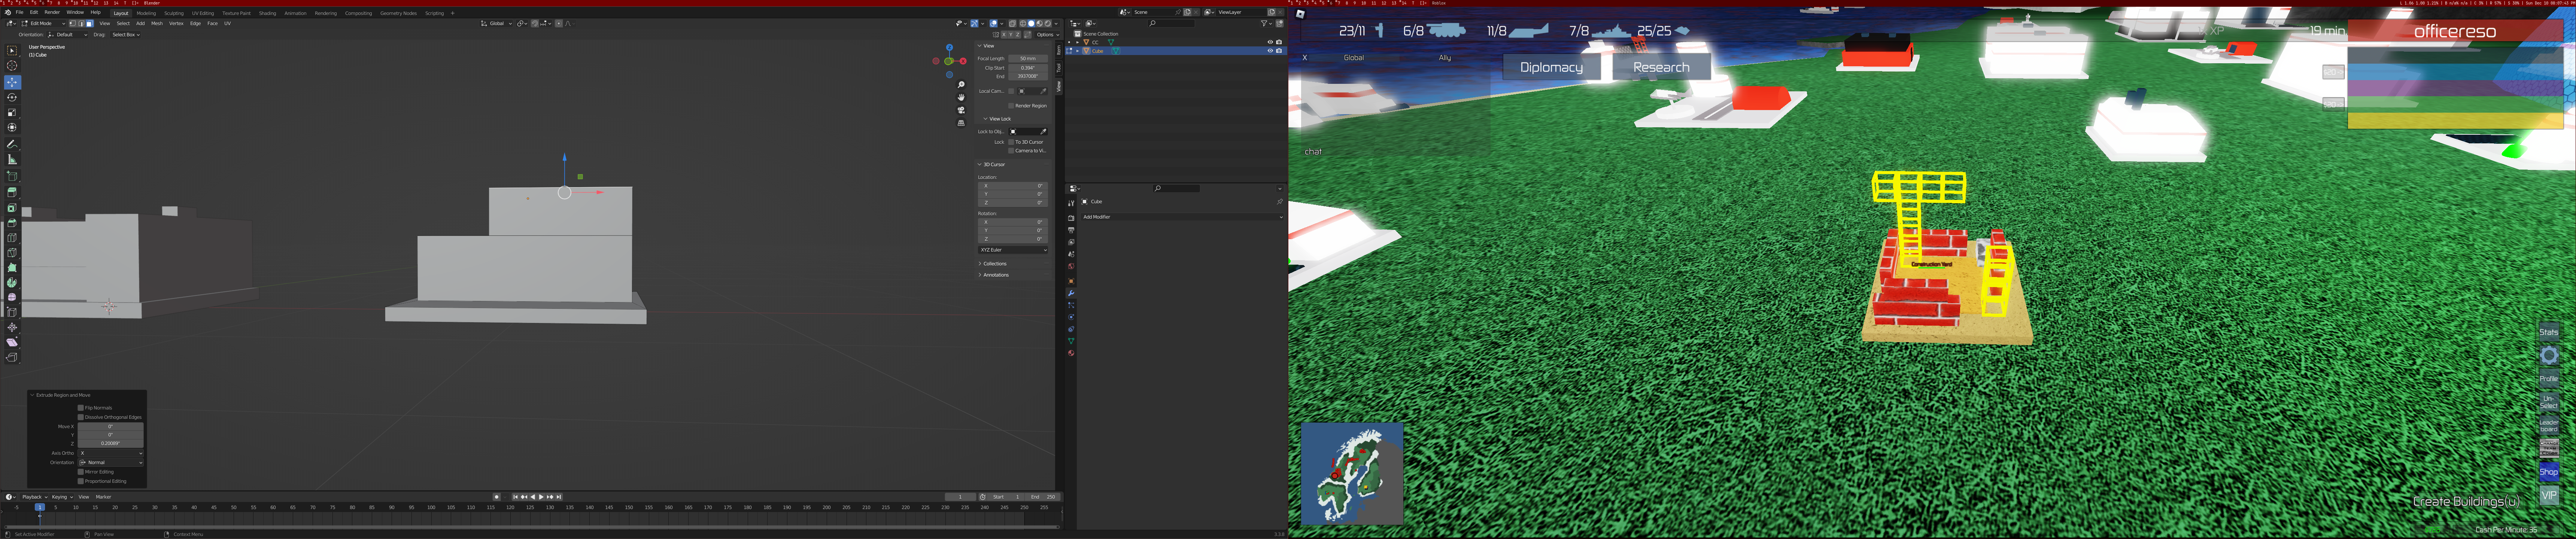
Task: Open the Render properties tab icon
Action: [x=1071, y=218]
